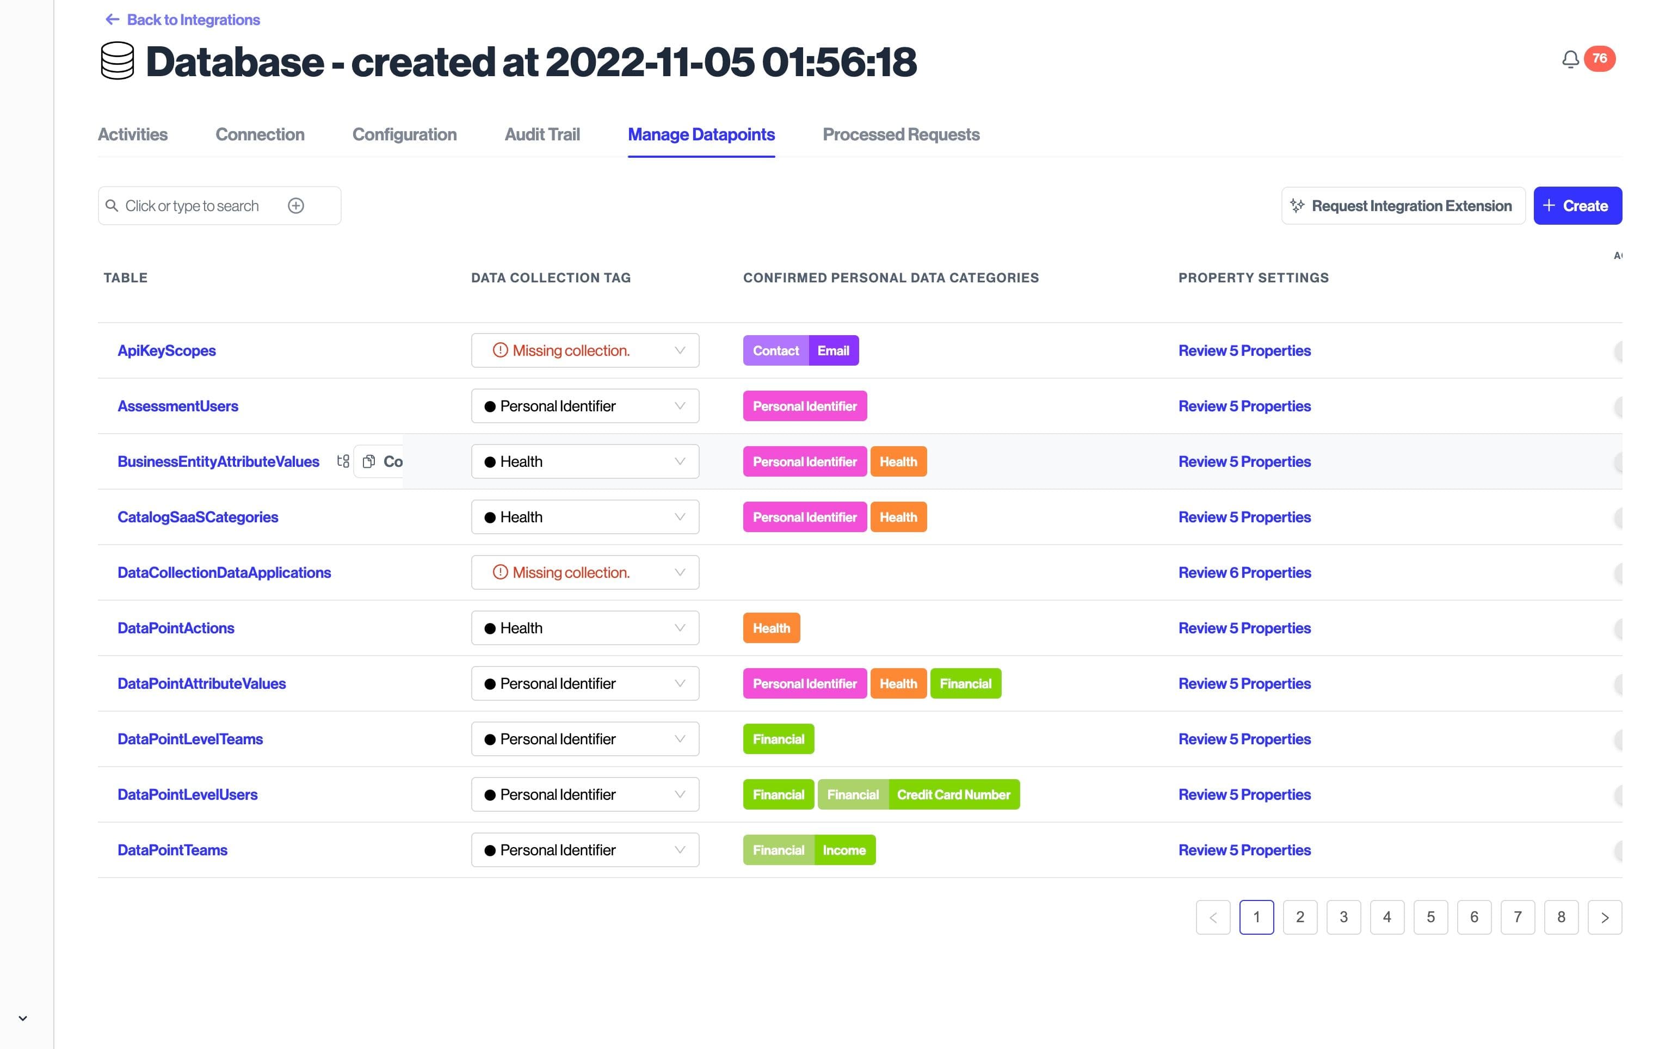Image resolution: width=1653 pixels, height=1049 pixels.
Task: Click the blue Create button
Action: [x=1577, y=206]
